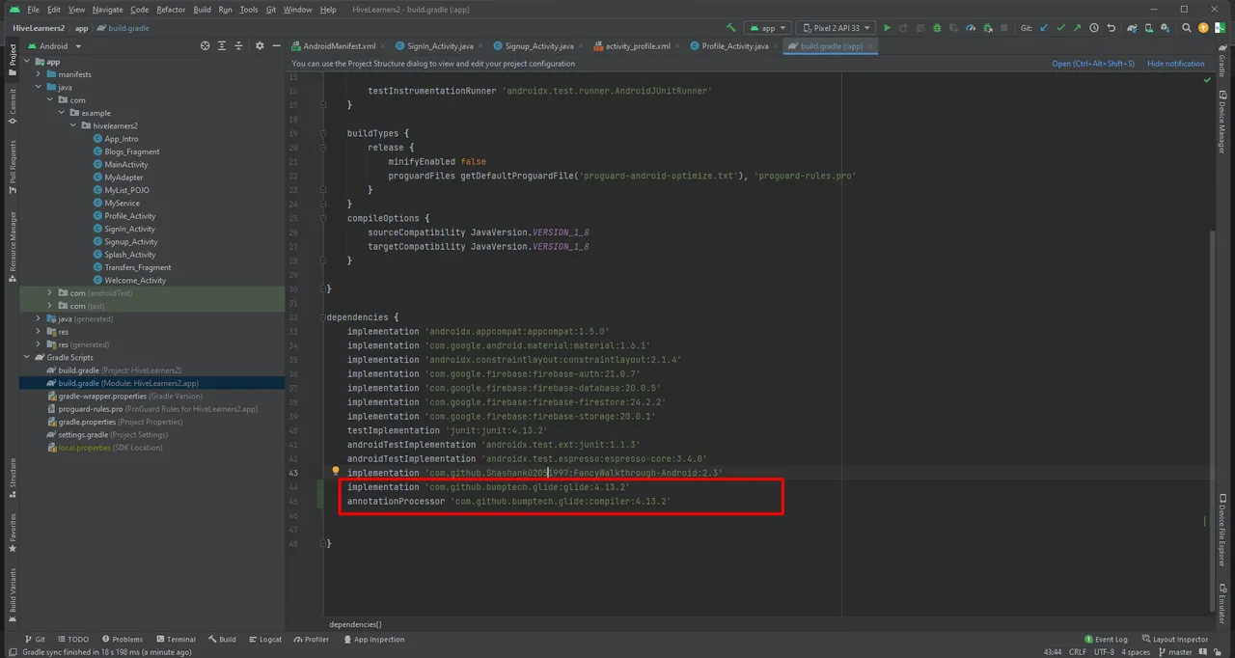This screenshot has width=1235, height=658.
Task: Select settings.gradle in Gradle Scripts
Action: click(x=83, y=434)
